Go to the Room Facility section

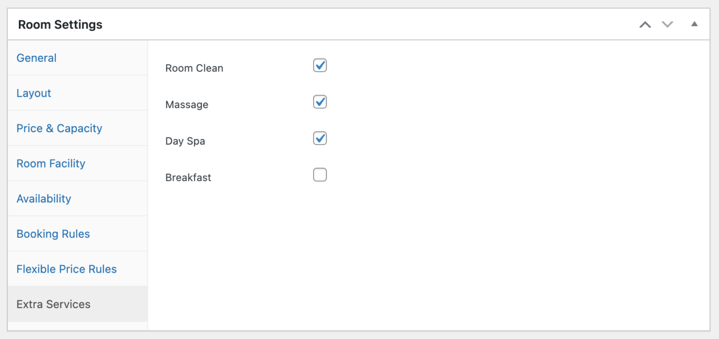(x=50, y=163)
